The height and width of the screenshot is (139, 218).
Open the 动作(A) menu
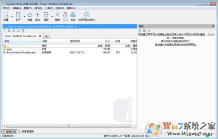pyautogui.click(x=38, y=8)
